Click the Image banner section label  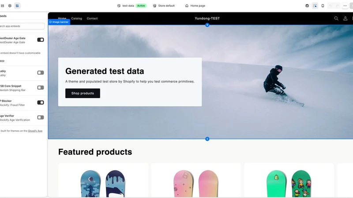[59, 22]
